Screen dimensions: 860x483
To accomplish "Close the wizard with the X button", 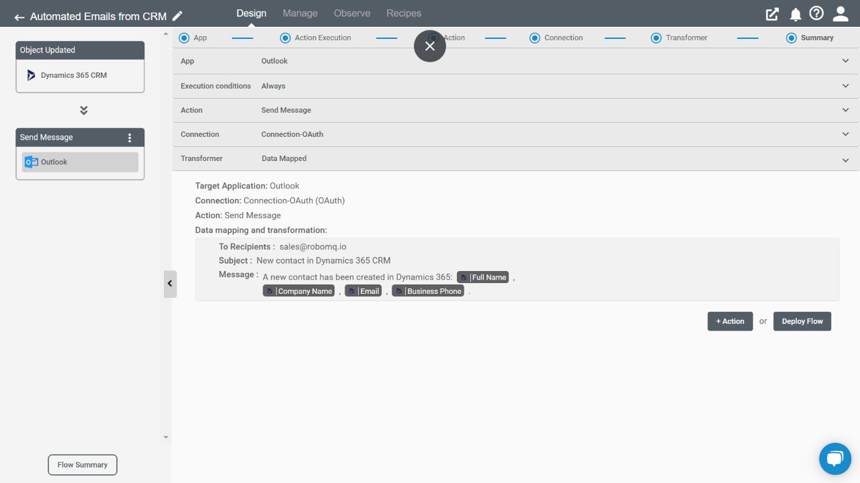I will (430, 46).
